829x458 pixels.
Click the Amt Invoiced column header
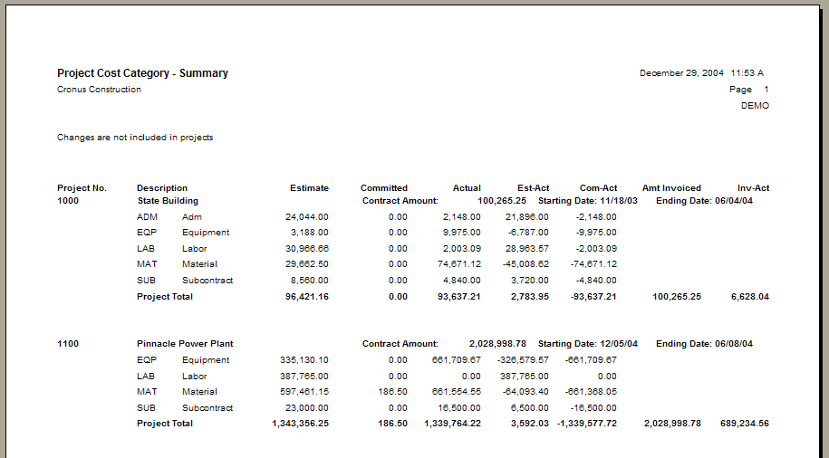click(671, 188)
